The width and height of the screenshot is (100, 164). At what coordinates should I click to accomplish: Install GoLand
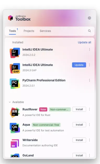tap(79, 155)
